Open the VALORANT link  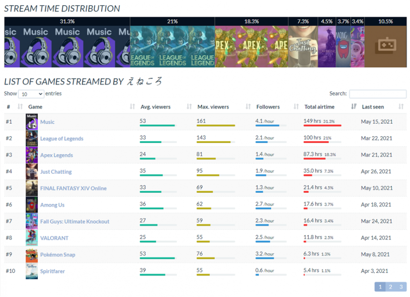(55, 238)
